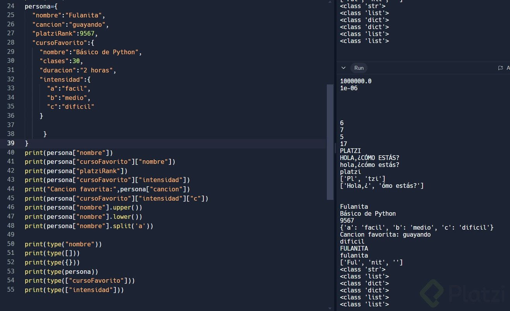
Task: Click the "cancion":"guayando" code line
Action: [70, 25]
